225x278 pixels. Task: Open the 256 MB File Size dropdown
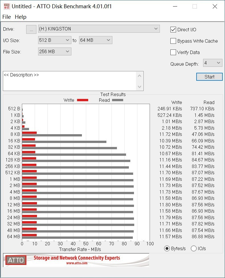(x=55, y=52)
